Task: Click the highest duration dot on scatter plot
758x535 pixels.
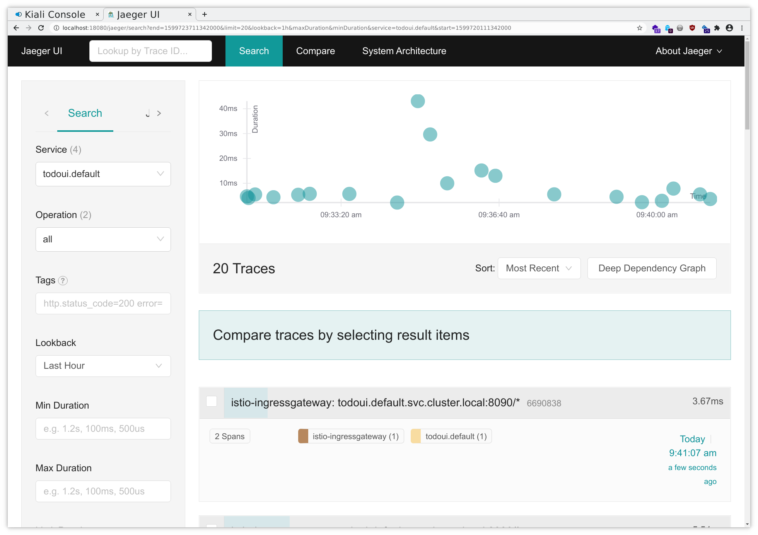Action: click(418, 101)
